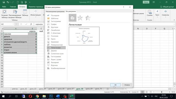Open Word from the taskbar
The height and width of the screenshot is (99, 176).
pyautogui.click(x=58, y=96)
